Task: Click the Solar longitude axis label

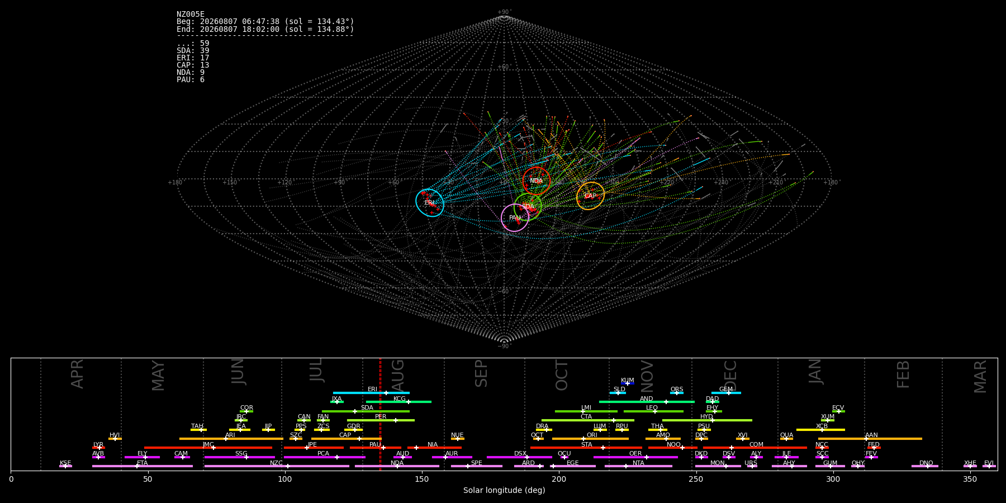Action: [504, 491]
